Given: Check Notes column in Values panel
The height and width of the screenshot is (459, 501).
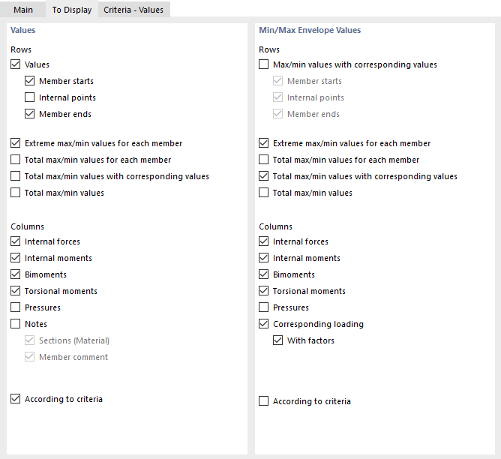Looking at the screenshot, I should coord(16,324).
